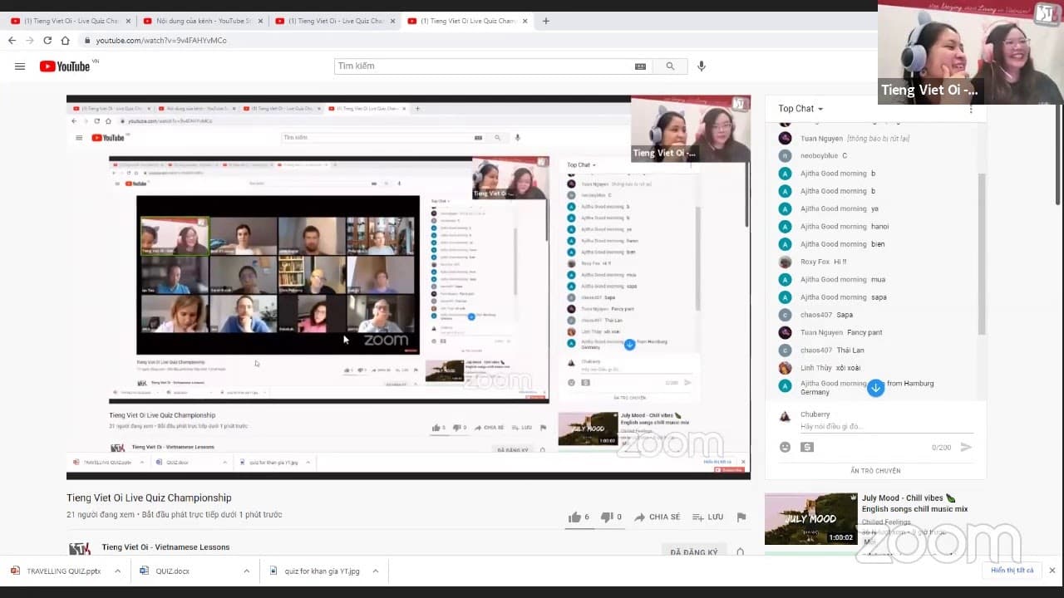Open the downloaded TRAVELLING QUIZ.pptx file
Viewport: 1064px width, 598px height.
[x=62, y=571]
